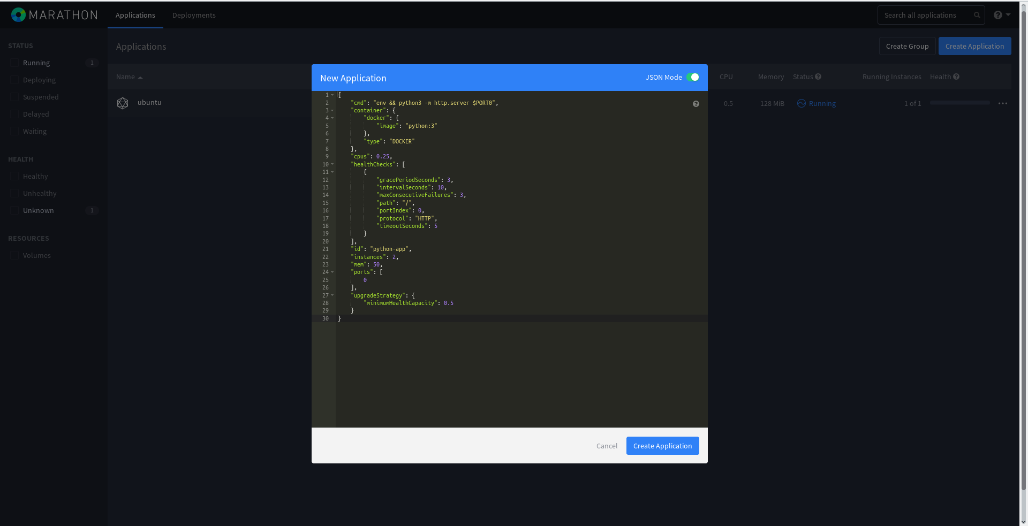Click the Running status icon for ubuntu
Image resolution: width=1028 pixels, height=526 pixels.
point(802,103)
